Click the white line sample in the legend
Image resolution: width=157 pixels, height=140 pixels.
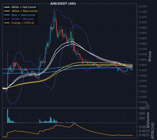7,7
